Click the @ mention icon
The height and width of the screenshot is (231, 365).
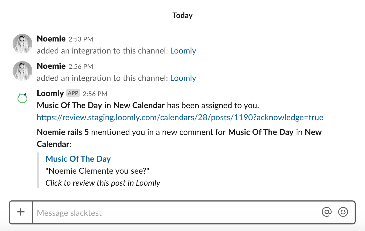(326, 212)
